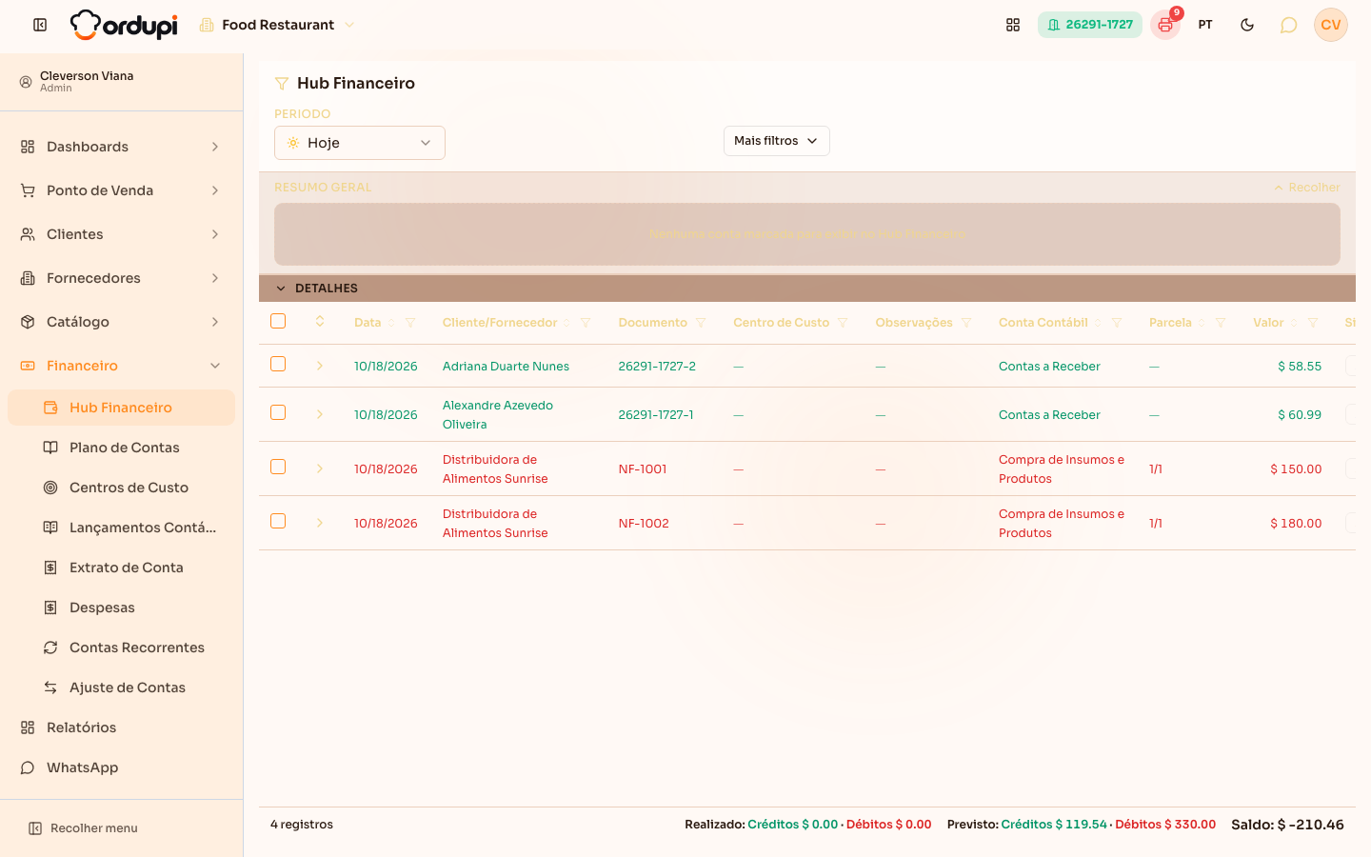Screen dimensions: 1371x857
Task: Sort by Cliente/Fornecedor column arrows
Action: 566,323
